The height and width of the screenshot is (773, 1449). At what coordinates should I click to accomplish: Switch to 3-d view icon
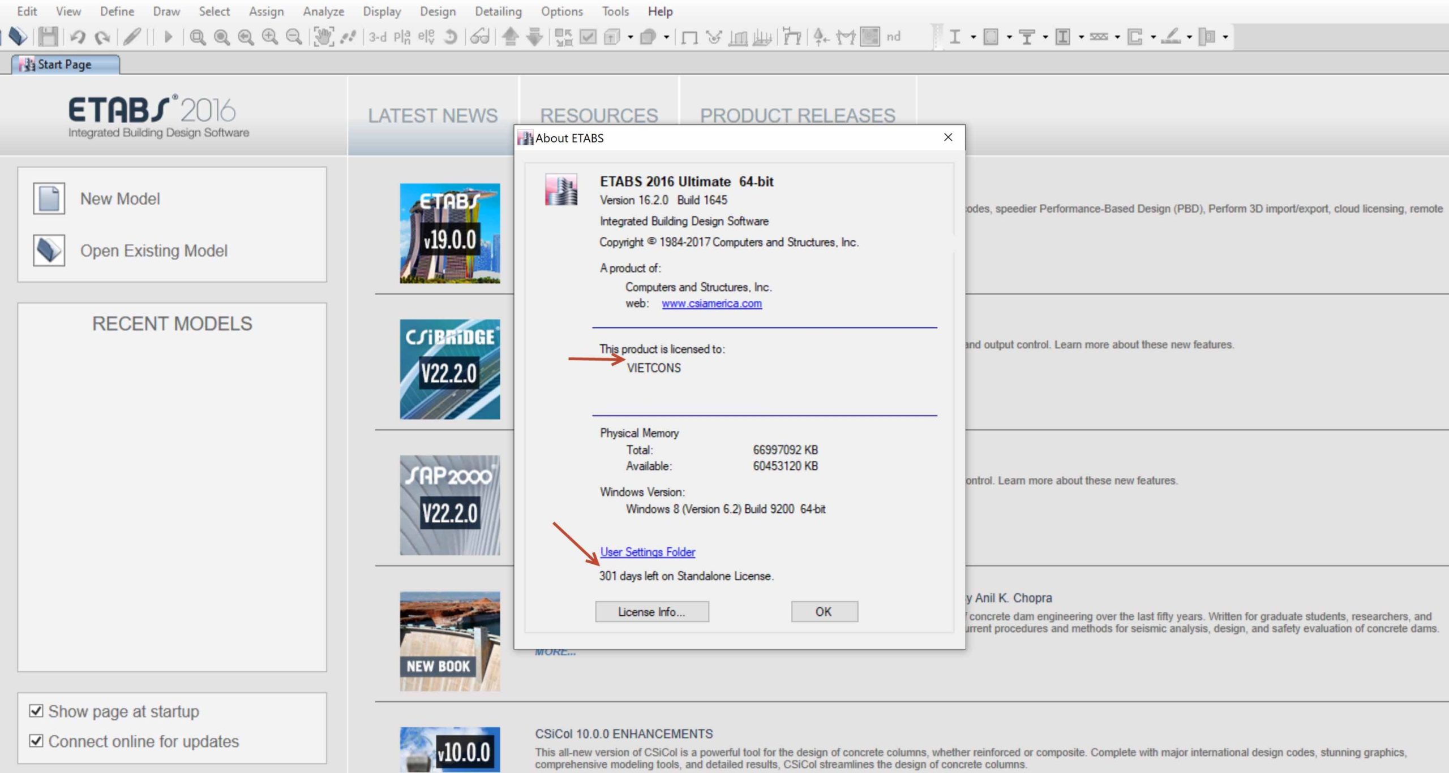point(378,37)
